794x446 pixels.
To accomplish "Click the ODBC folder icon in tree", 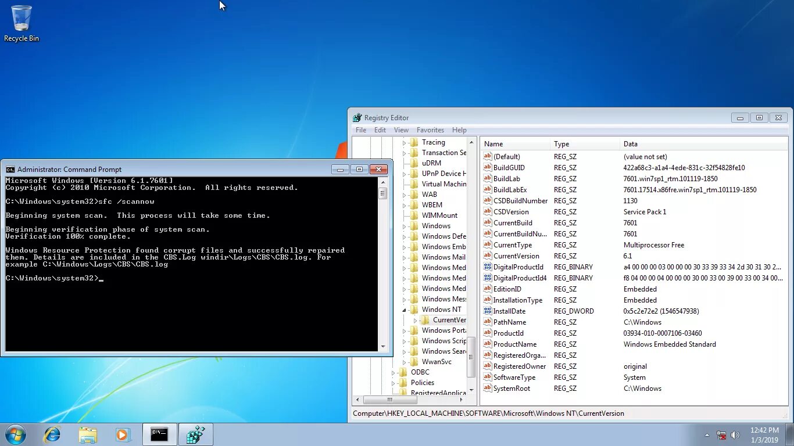I will [x=403, y=372].
